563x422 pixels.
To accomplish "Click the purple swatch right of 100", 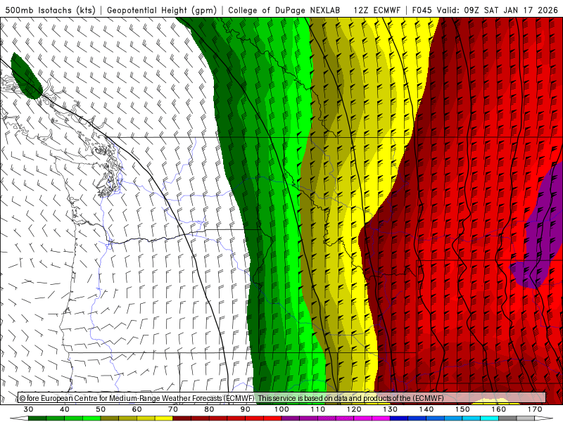I will tap(291, 418).
